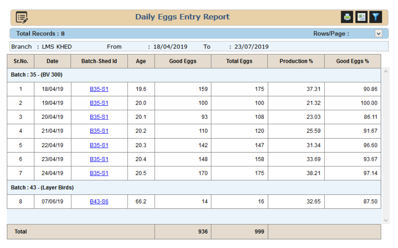Click the Good Eggs column header
The width and height of the screenshot is (398, 248).
click(183, 61)
